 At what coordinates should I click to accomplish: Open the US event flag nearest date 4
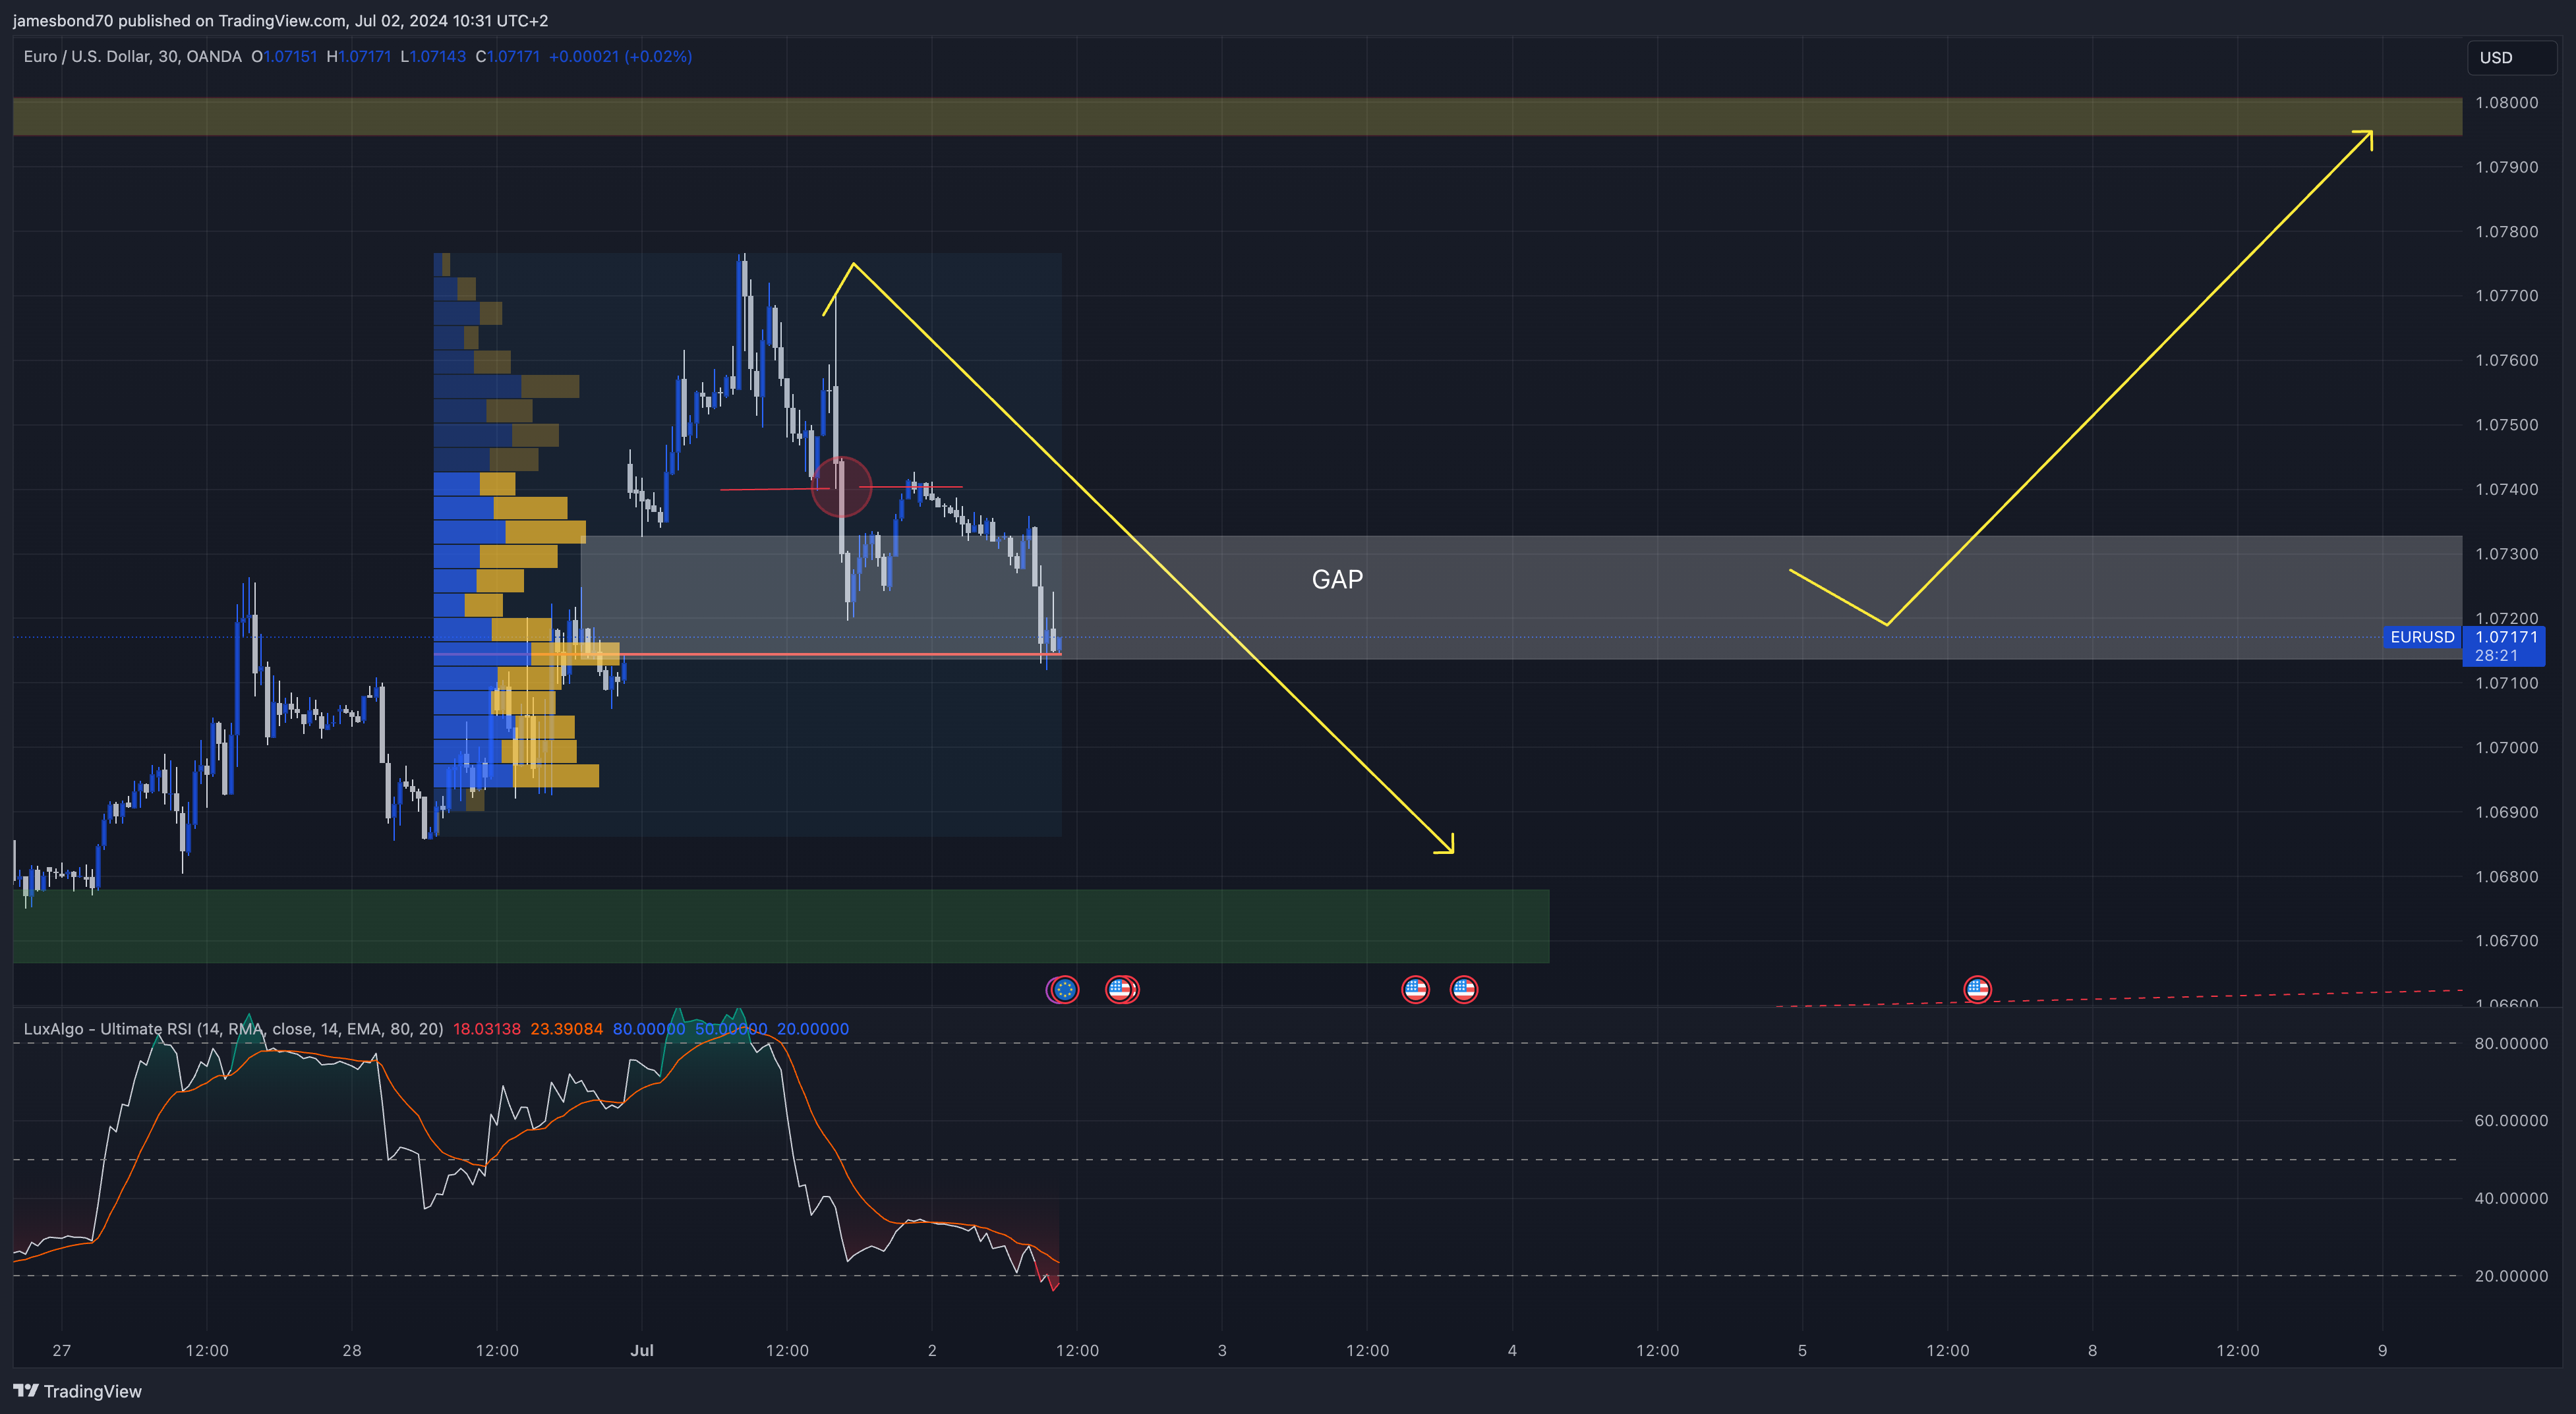point(1464,989)
